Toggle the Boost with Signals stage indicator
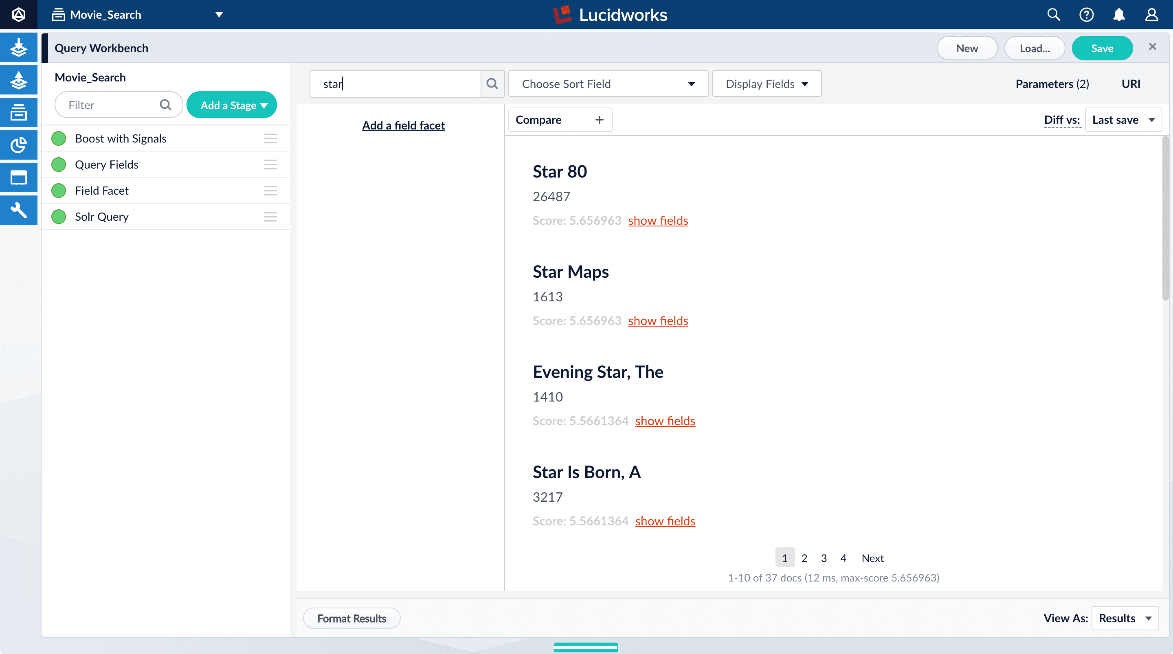The image size is (1173, 654). [59, 138]
